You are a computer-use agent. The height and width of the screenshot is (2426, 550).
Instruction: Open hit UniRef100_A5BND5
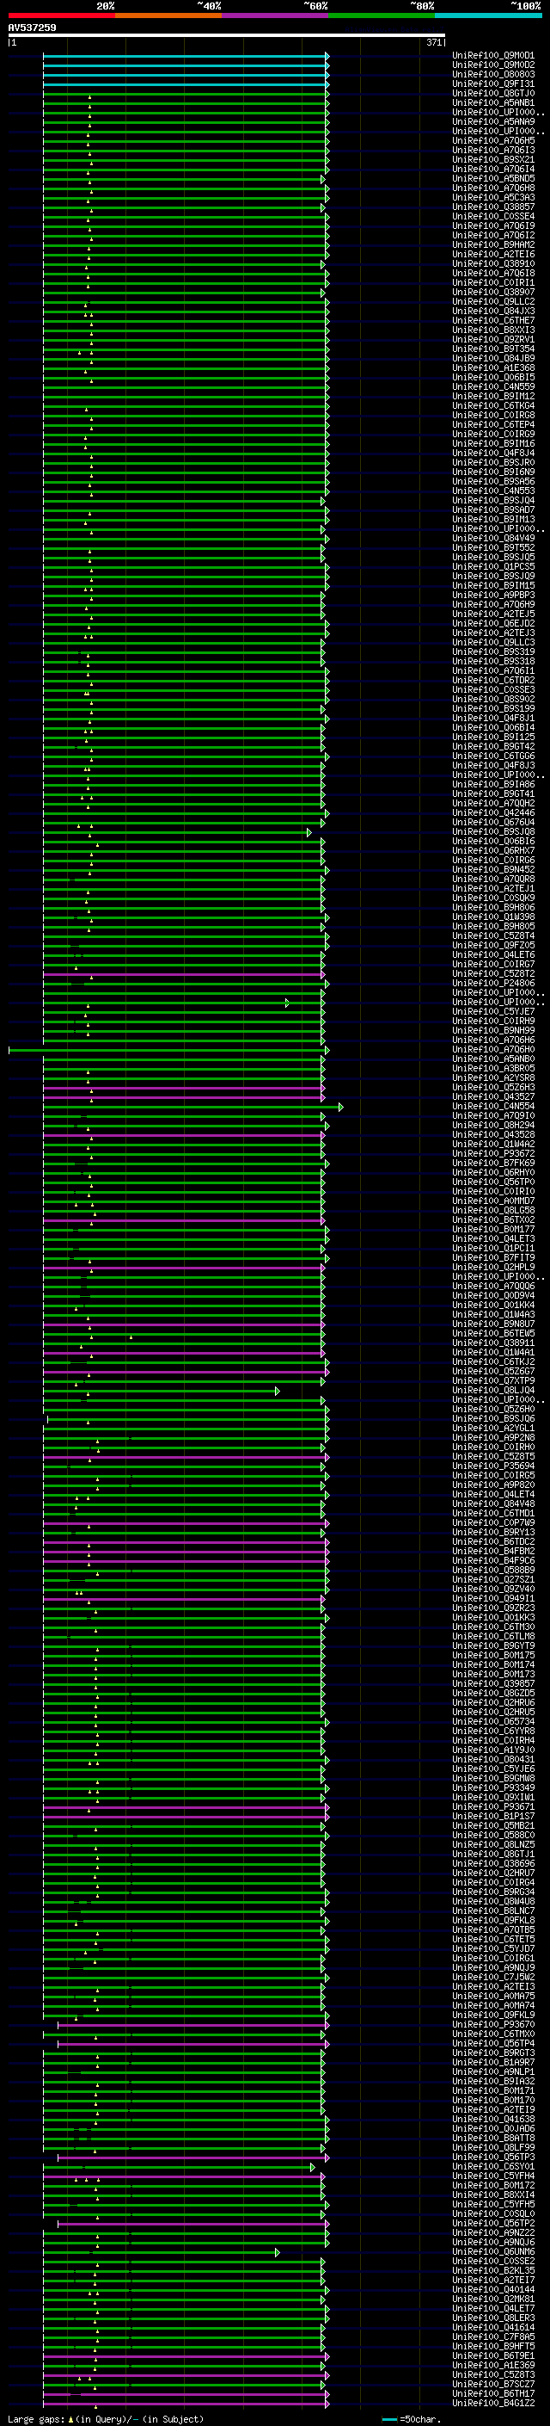[x=493, y=178]
